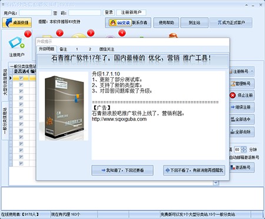Adjust the 60 分钟 minutes stepper arrows
The height and width of the screenshot is (219, 265).
244,150
